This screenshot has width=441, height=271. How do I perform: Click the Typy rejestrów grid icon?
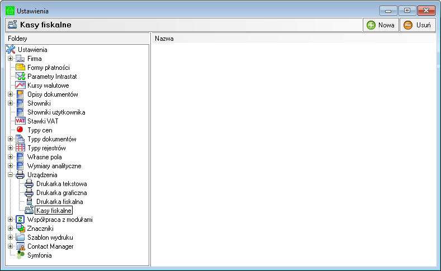pos(21,148)
